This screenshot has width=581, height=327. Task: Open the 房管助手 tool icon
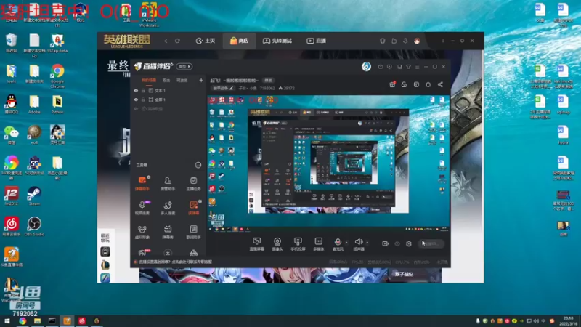click(x=168, y=184)
